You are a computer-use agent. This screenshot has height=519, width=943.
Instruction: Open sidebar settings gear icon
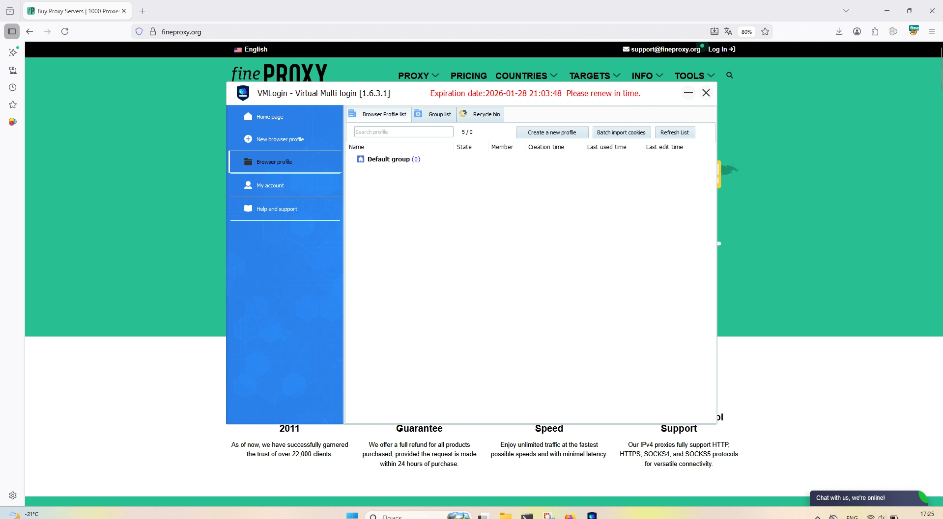click(13, 495)
